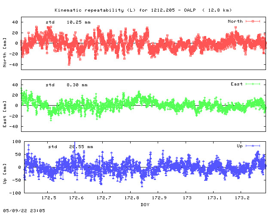Viewport: 275px width, 213px height.
Task: Click the North legend label
Action: point(235,21)
